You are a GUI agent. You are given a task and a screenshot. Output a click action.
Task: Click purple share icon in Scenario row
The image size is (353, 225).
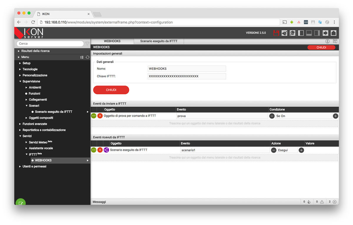tap(106, 150)
